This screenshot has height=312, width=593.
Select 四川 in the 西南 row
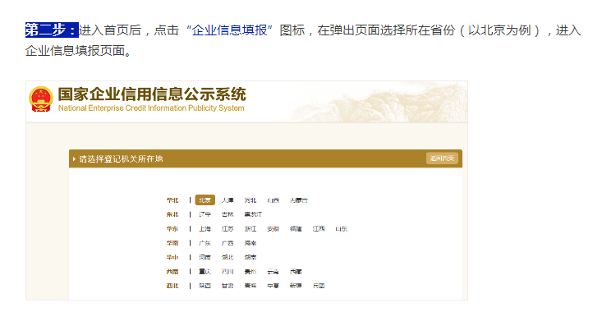[x=228, y=272]
